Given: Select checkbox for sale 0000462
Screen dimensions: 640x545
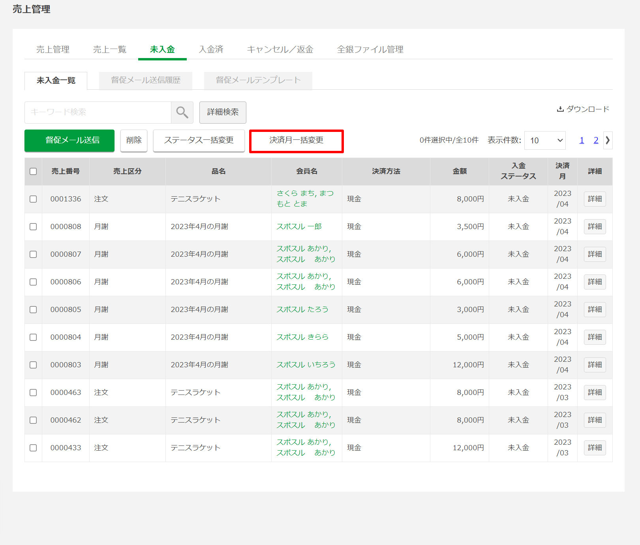Looking at the screenshot, I should (33, 420).
